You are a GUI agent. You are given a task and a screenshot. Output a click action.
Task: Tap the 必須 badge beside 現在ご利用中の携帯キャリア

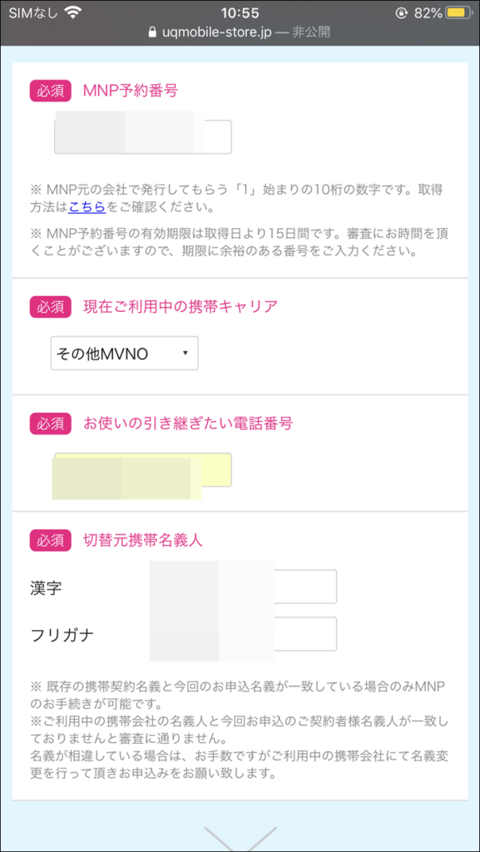[51, 307]
